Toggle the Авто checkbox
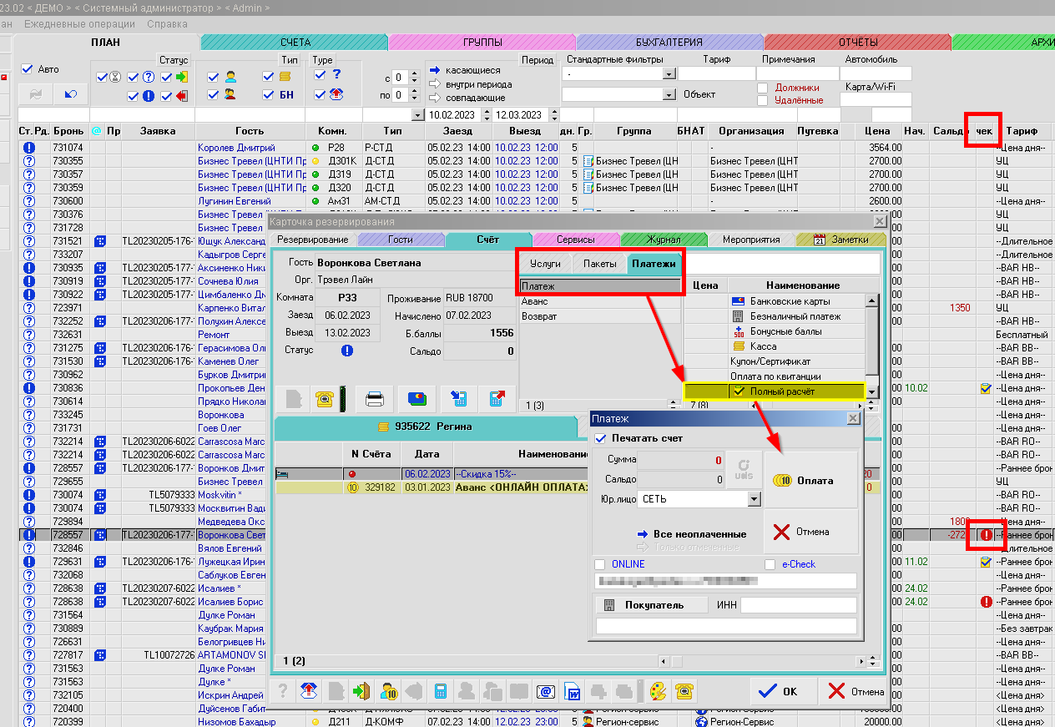 coord(27,69)
